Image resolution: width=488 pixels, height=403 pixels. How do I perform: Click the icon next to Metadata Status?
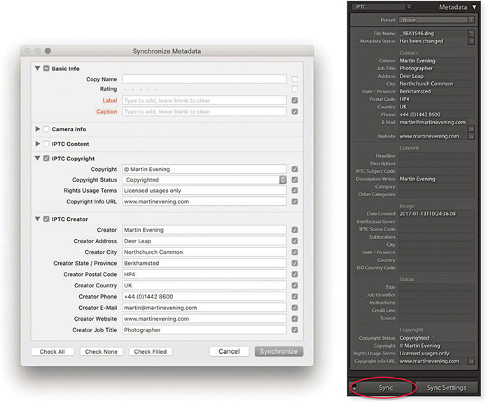point(471,41)
